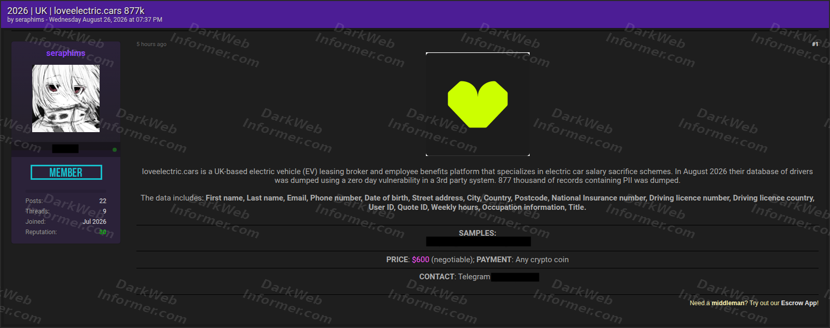
Task: Click the Posts count 22
Action: (x=103, y=201)
